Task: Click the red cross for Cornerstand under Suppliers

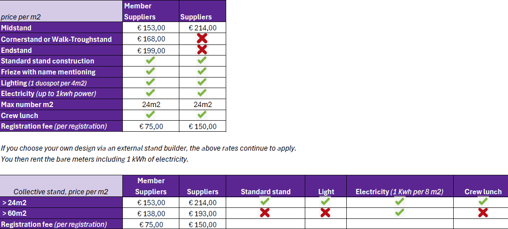Action: click(x=202, y=39)
